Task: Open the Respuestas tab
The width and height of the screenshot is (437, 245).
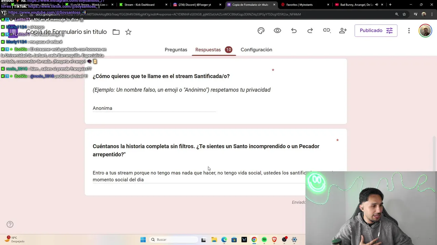Action: (213, 50)
